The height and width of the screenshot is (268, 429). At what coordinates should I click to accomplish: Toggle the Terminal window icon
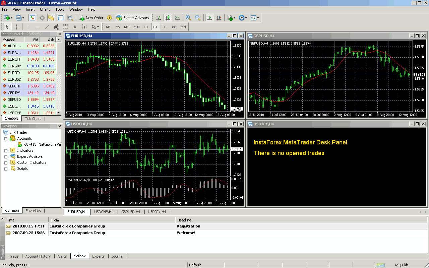coord(60,18)
